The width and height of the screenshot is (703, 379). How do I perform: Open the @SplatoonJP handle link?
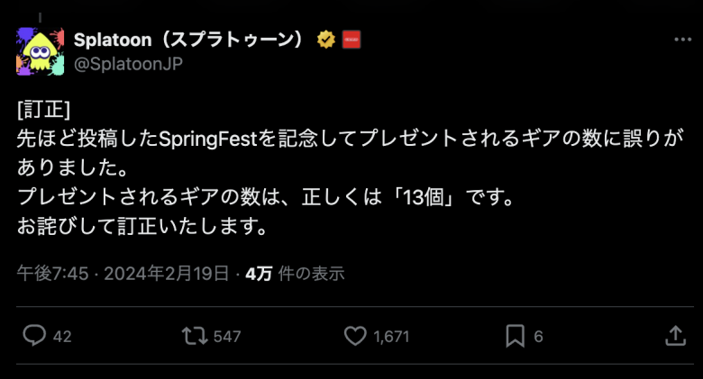[128, 62]
